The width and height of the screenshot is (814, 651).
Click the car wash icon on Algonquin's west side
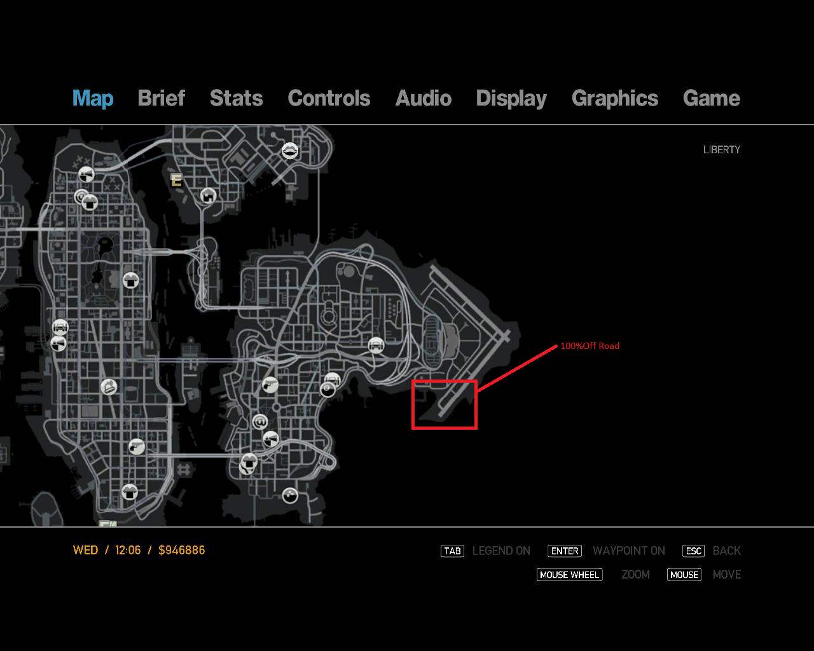point(60,327)
